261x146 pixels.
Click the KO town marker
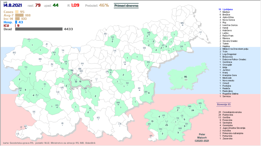[98, 119]
